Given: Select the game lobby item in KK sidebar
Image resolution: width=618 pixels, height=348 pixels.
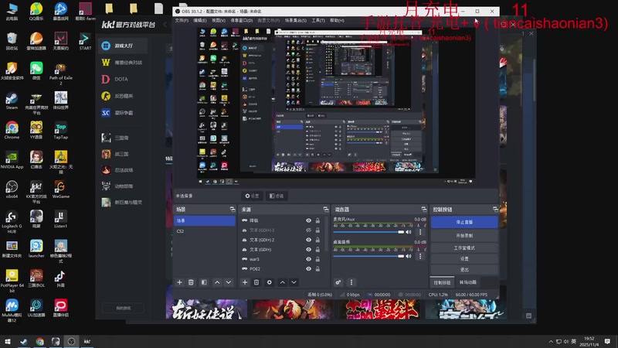Looking at the screenshot, I should (123, 46).
